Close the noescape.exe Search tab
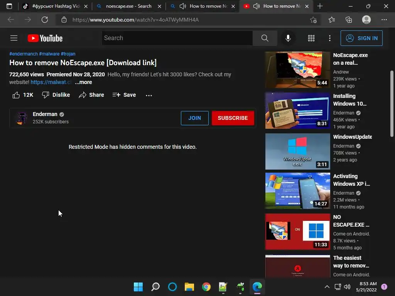 coord(159,6)
